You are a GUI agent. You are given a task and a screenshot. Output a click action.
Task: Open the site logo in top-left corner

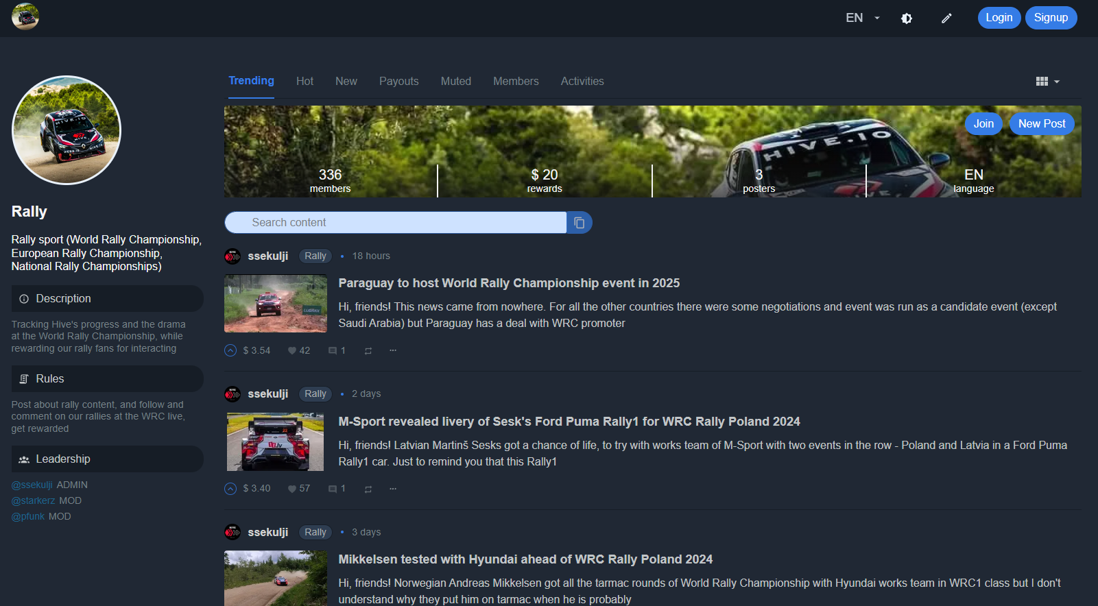(x=25, y=16)
